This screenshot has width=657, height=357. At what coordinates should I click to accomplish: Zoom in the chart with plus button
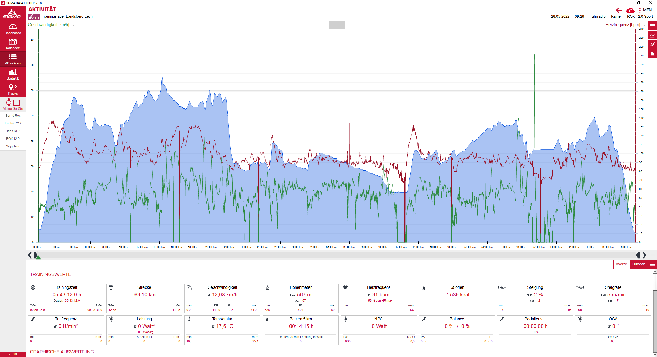(333, 25)
